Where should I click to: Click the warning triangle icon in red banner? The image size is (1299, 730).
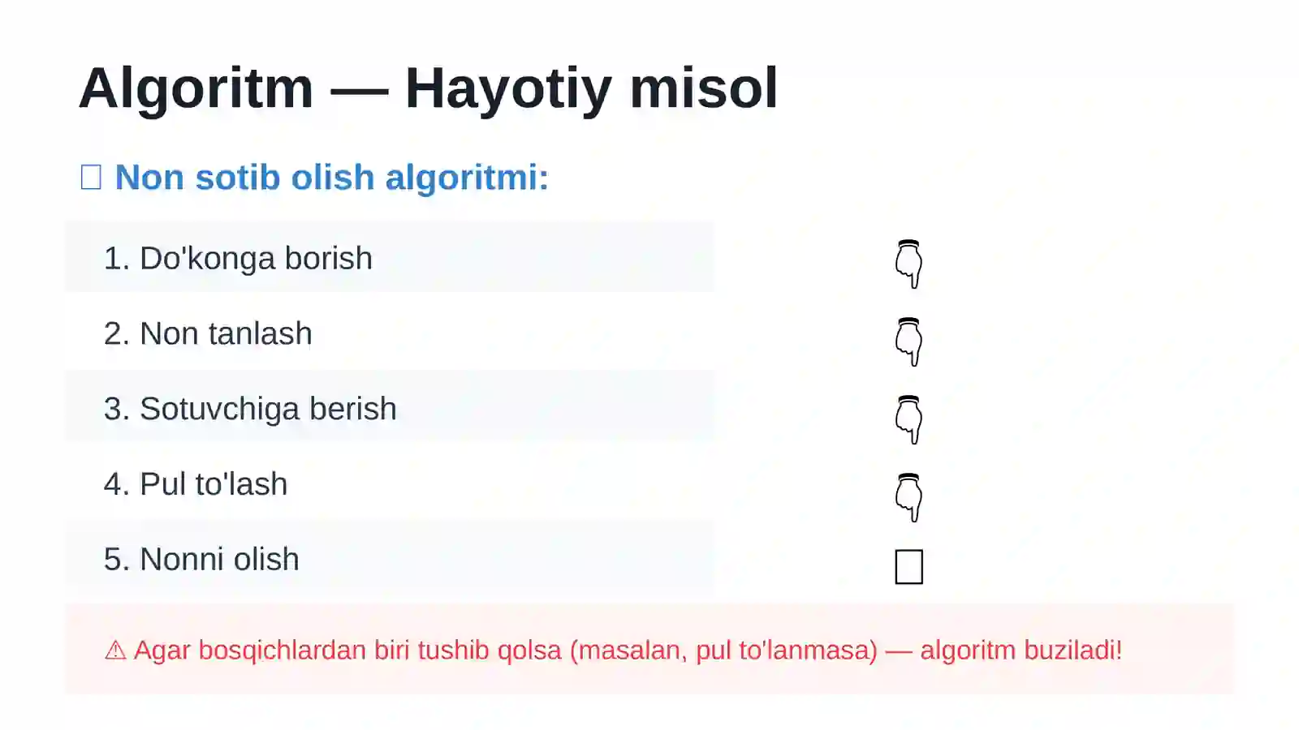coord(115,651)
